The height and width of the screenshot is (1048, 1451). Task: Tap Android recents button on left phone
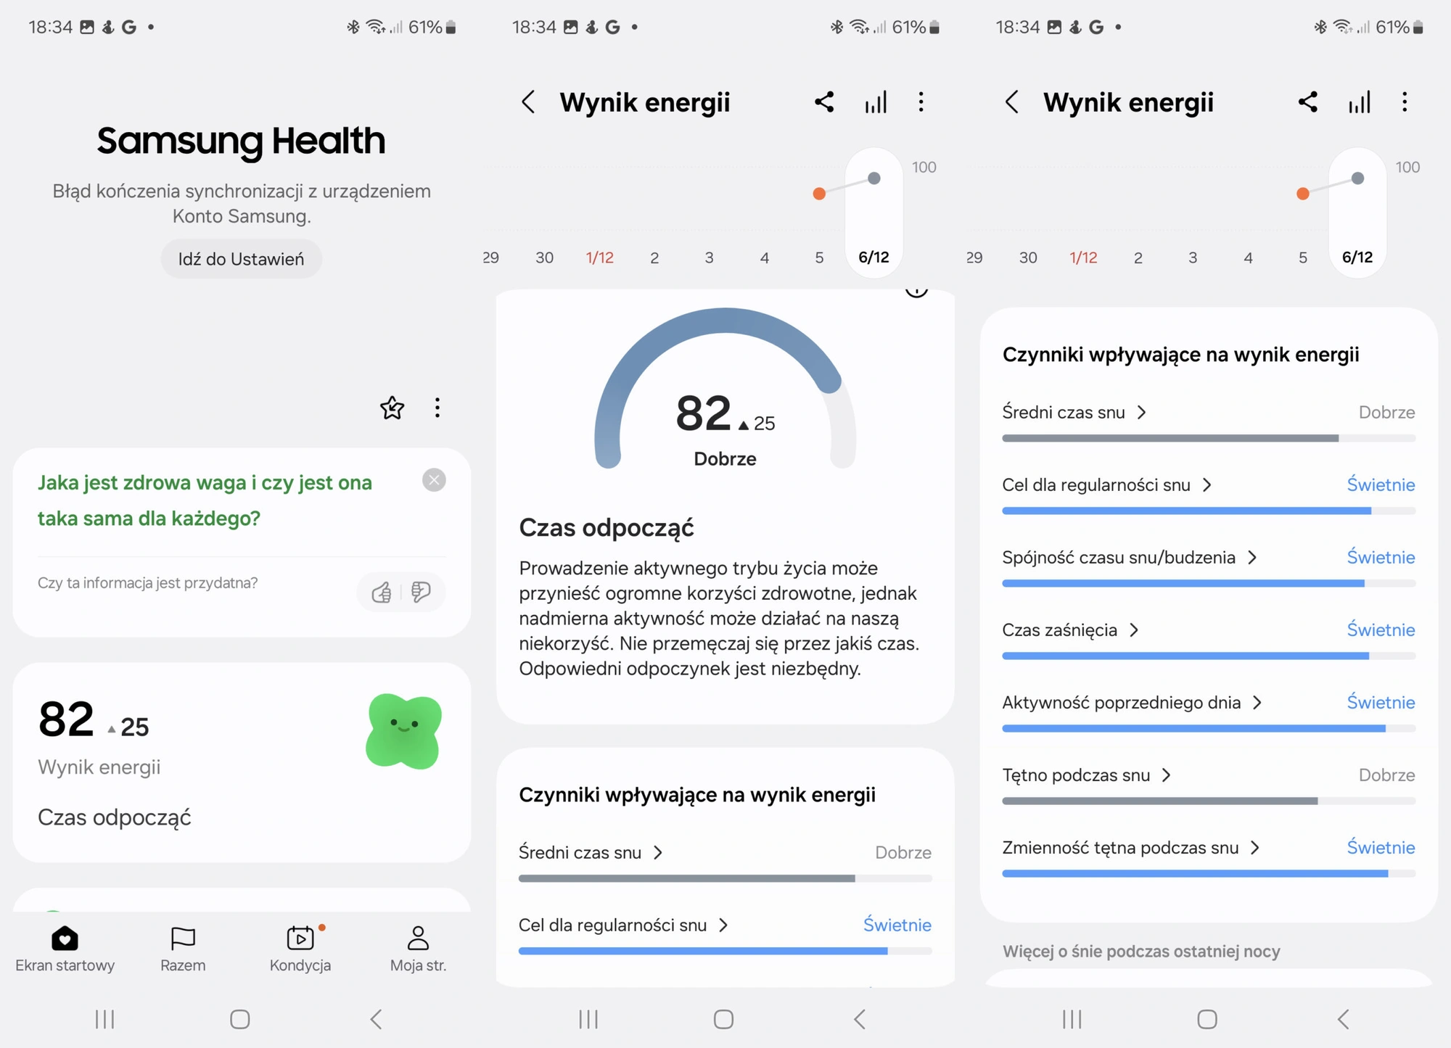click(x=105, y=1019)
